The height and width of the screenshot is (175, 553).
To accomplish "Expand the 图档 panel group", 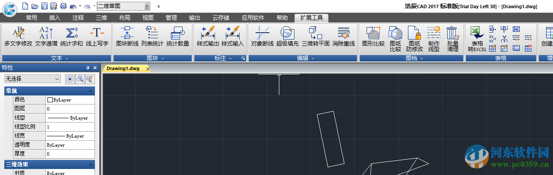I will click(x=414, y=58).
